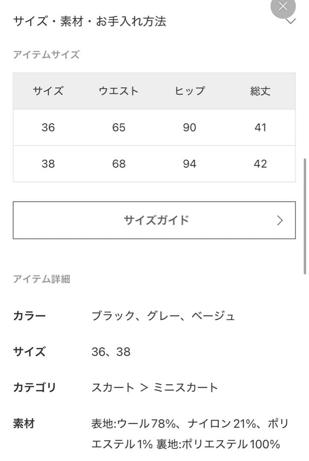
Task: Click the サイズ column header
Action: point(49,90)
